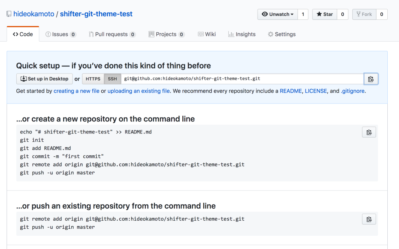Open the Wiki tab
399x249 pixels.
[207, 34]
